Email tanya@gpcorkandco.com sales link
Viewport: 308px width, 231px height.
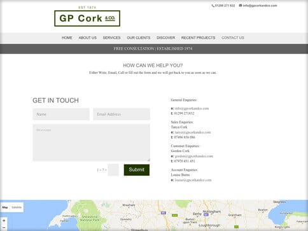point(193,132)
